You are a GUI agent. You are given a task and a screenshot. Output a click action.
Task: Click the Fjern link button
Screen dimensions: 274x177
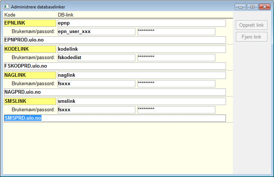coord(252,37)
